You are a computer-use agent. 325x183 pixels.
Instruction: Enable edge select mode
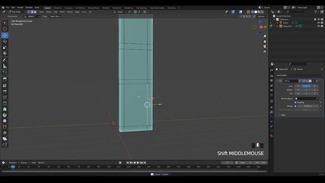point(32,12)
